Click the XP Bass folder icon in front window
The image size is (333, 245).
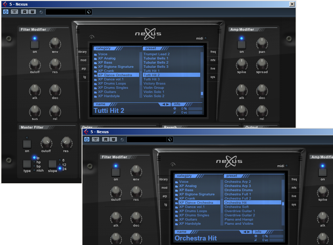tap(176, 190)
